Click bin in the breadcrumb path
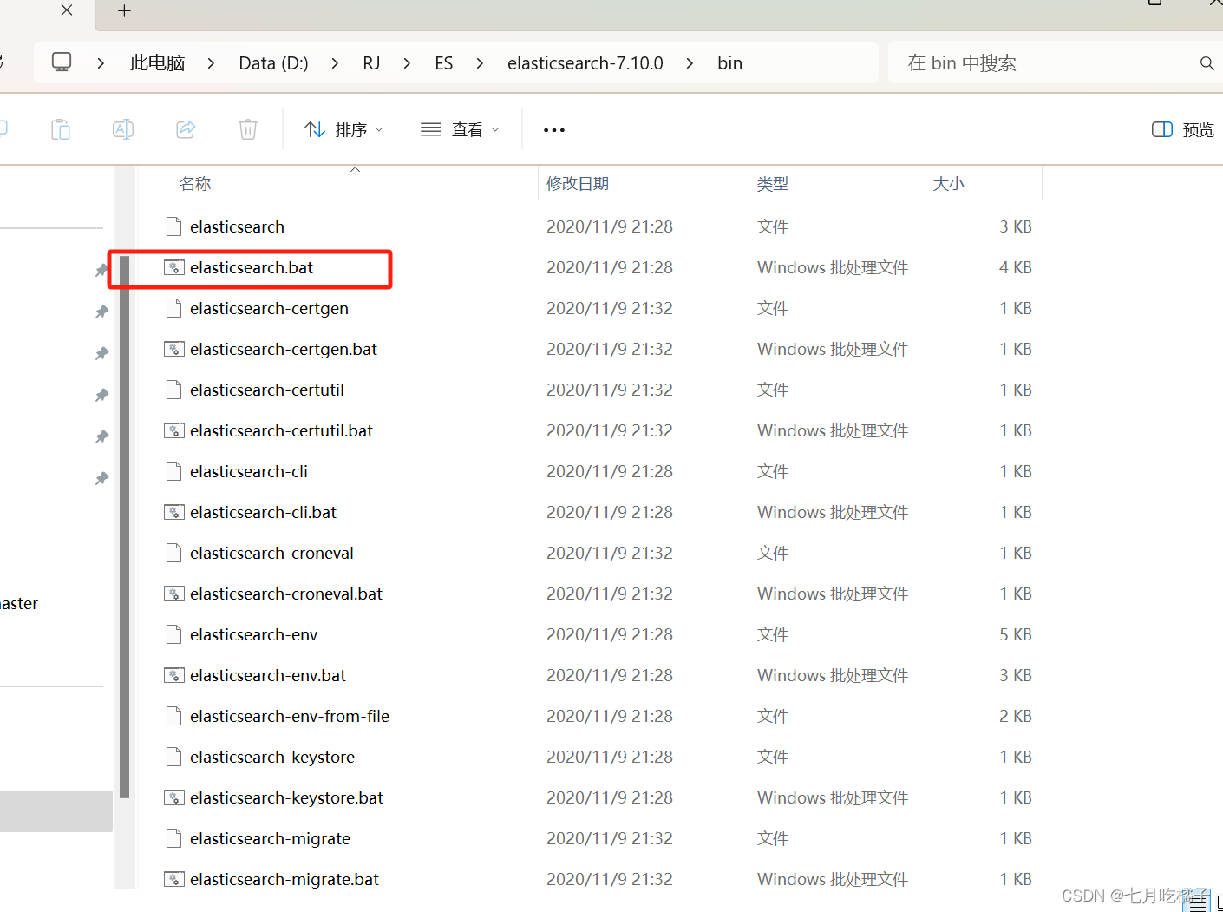The image size is (1223, 912). [730, 63]
